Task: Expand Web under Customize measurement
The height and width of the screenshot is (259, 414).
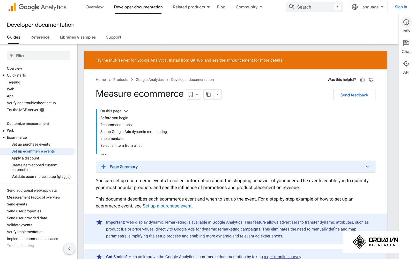Action: 4,131
